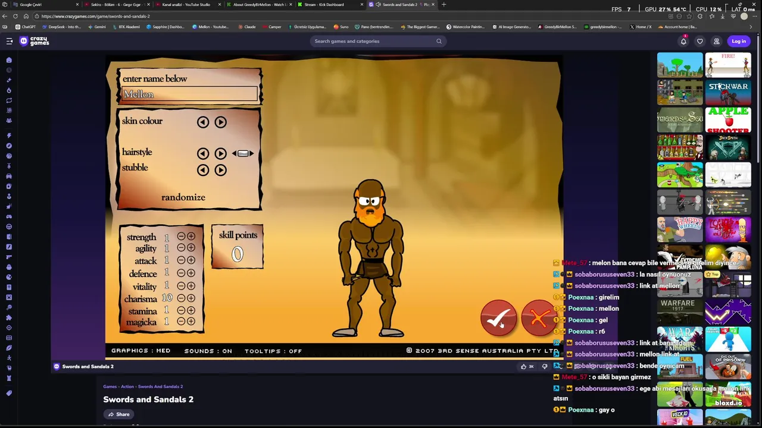Open the Happy Wheels game thumbnail

[x=680, y=229]
